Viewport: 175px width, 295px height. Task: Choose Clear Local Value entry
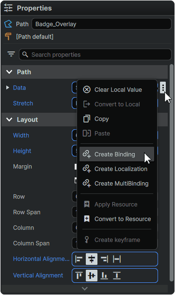(117, 90)
